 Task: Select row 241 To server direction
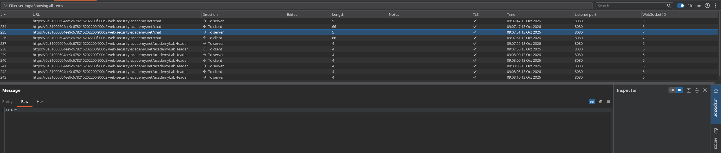tap(213, 66)
